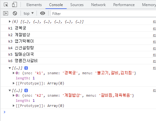Open the Sources tab
The height and width of the screenshot is (121, 156).
(77, 5)
